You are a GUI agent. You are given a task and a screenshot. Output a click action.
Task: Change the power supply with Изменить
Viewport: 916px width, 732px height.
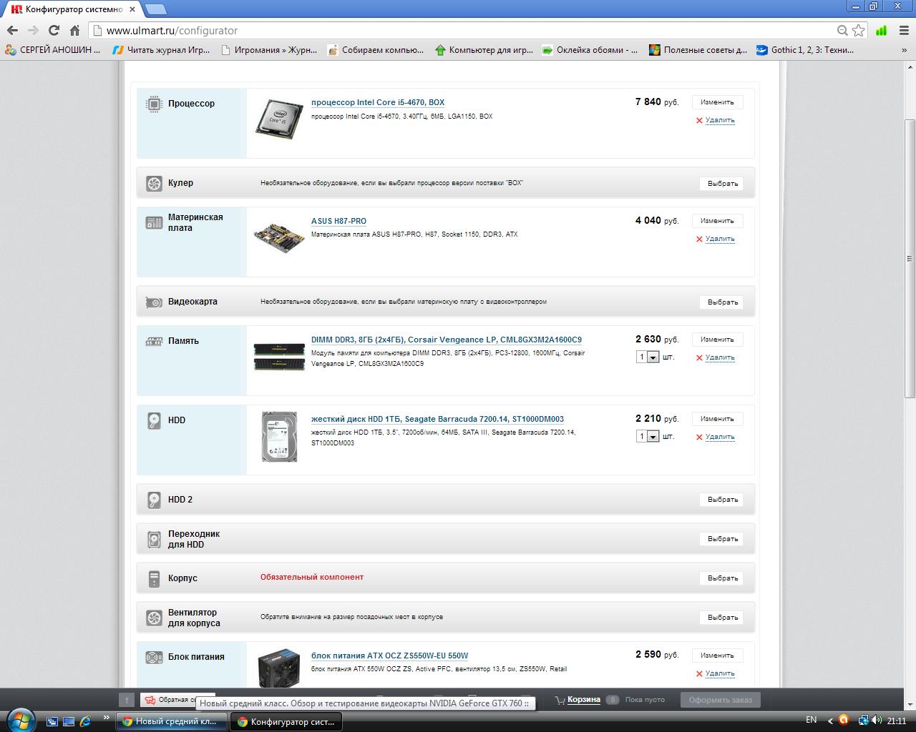717,656
